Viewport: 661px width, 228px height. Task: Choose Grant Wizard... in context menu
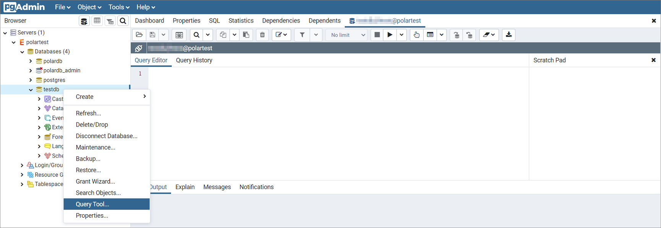pos(107,181)
